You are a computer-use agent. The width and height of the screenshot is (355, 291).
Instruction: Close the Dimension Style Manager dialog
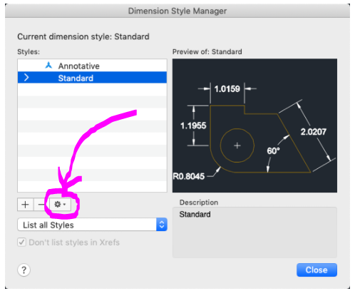317,270
